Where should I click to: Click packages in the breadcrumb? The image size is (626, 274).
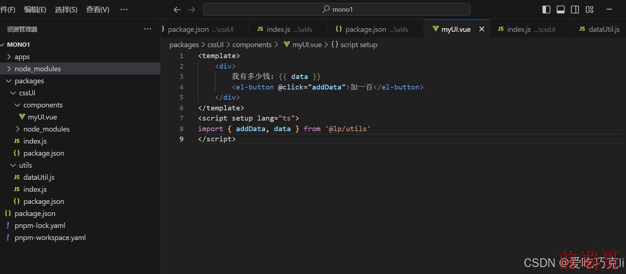(184, 45)
